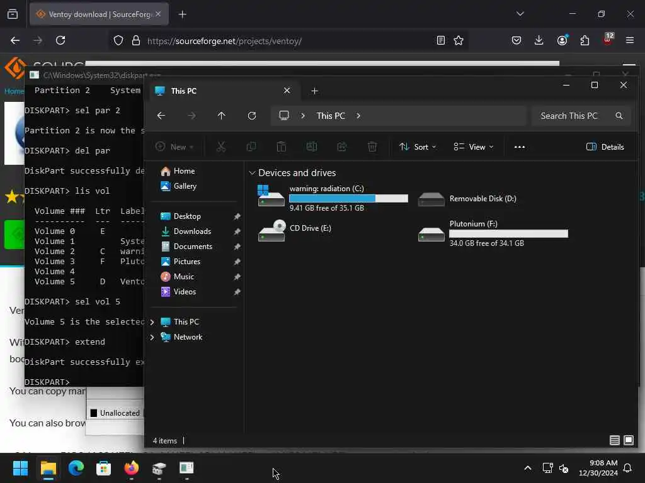Switch to large thumbnails view in status bar
Image resolution: width=645 pixels, height=483 pixels.
629,440
